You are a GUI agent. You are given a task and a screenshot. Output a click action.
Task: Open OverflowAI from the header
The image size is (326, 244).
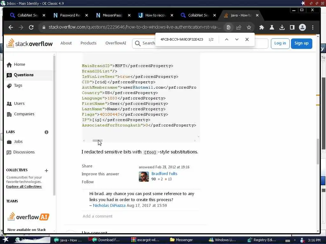coord(116,43)
